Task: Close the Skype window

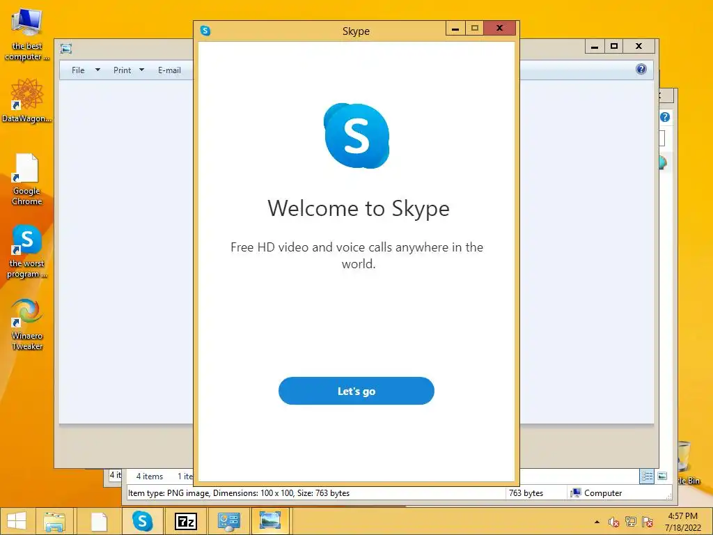Action: click(x=499, y=29)
